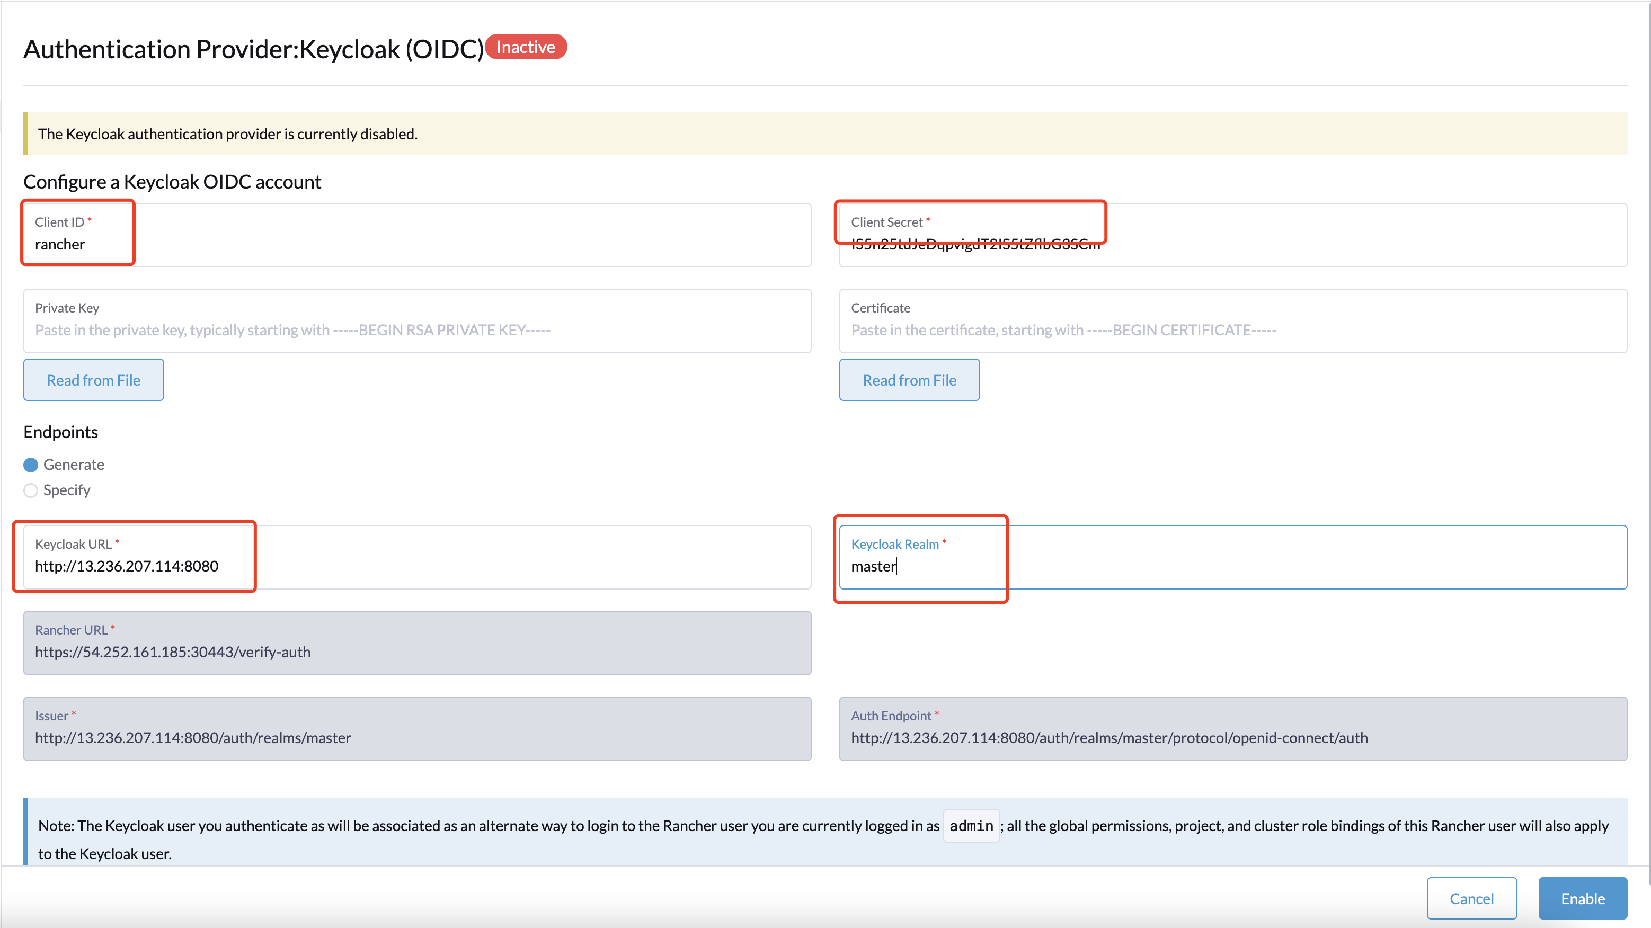The image size is (1651, 928).
Task: Click the 'admin' username code label
Action: point(971,826)
